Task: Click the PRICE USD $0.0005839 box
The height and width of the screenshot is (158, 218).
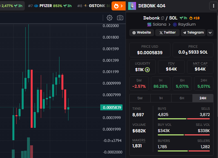Action: click(150, 50)
